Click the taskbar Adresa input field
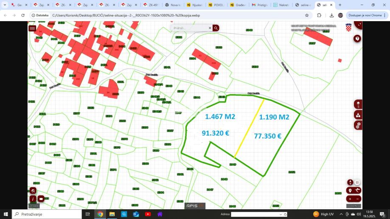 [x=255, y=214]
